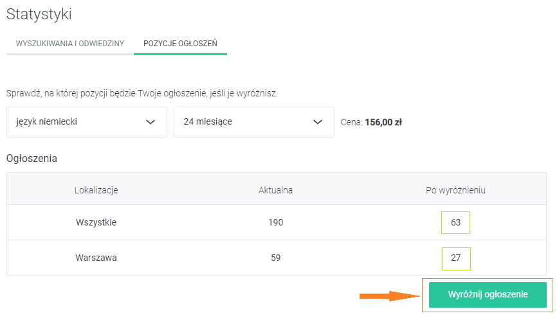The image size is (559, 327).
Task: Click the 'Po wyróżnieniu' column header
Action: [455, 190]
